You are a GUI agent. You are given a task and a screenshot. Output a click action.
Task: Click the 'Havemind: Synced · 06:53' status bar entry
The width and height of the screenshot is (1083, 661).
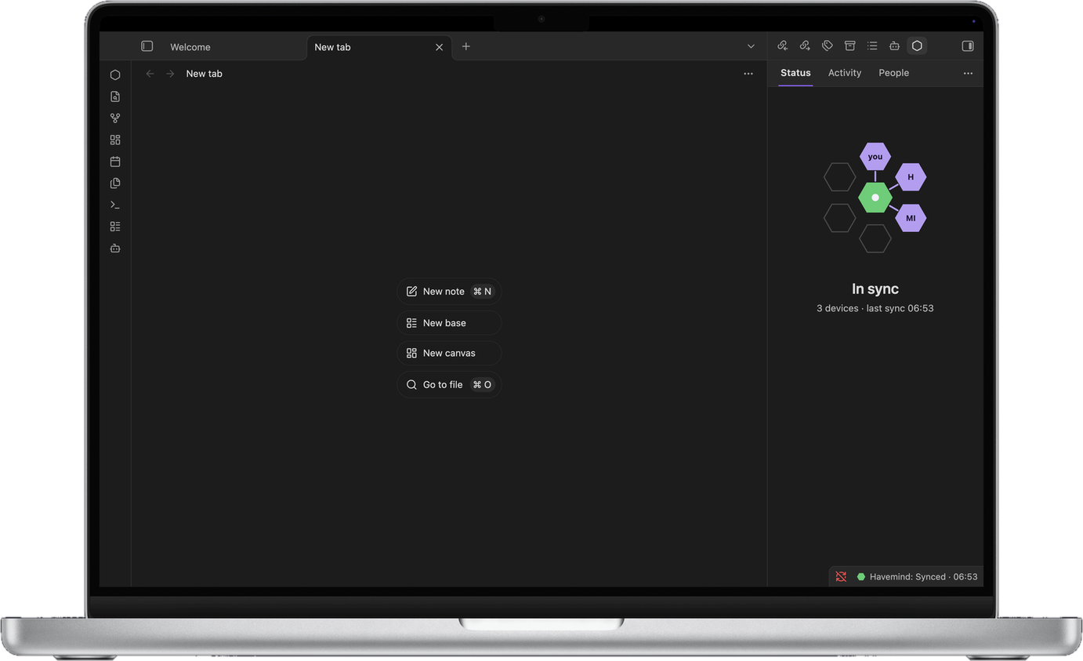pos(917,577)
